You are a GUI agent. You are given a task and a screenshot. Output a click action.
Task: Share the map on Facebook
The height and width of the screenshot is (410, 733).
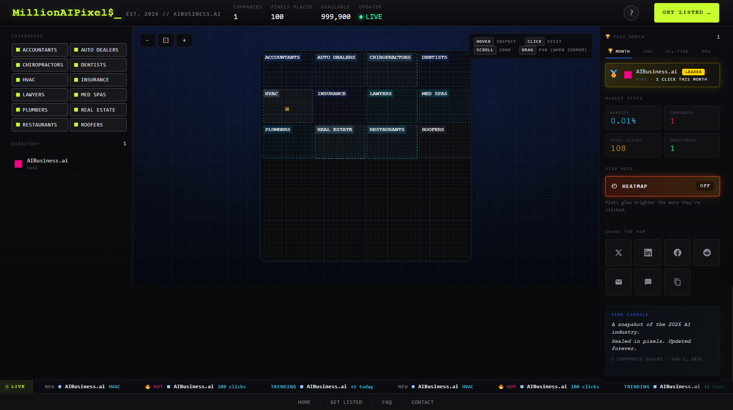click(677, 253)
